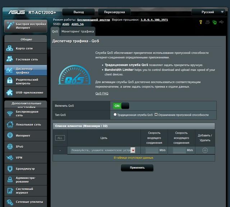
Task: Click the firmware version 3.0.0.4.380_3971 link
Action: [154, 20]
